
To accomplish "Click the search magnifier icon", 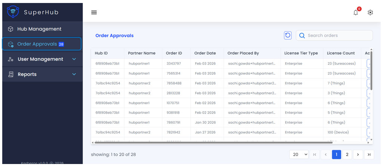I will [302, 35].
